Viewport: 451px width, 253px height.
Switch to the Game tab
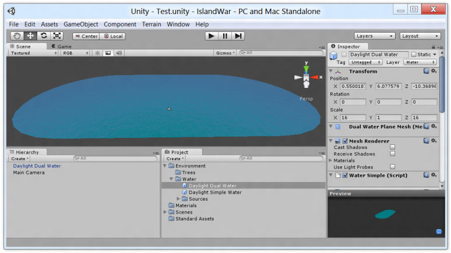tap(62, 46)
